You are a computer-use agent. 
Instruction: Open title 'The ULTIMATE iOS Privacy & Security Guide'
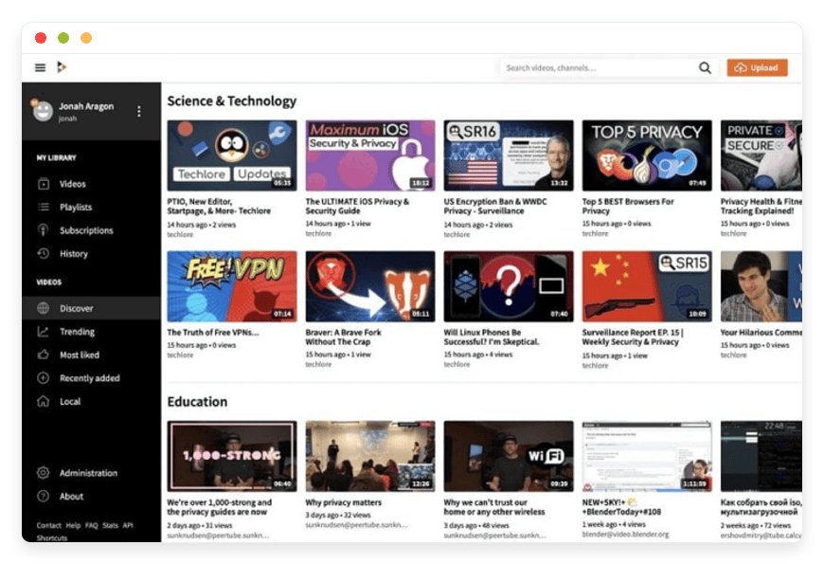click(357, 206)
